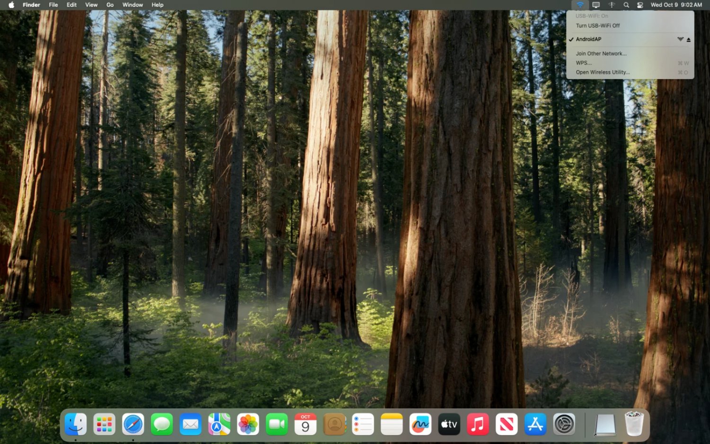Screen dimensions: 710x444
Task: Click the wireless alert status icon
Action: click(x=612, y=5)
